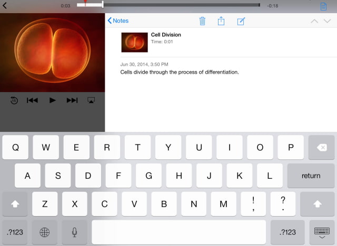Tap the E key
337x246 pixels.
pyautogui.click(x=76, y=147)
